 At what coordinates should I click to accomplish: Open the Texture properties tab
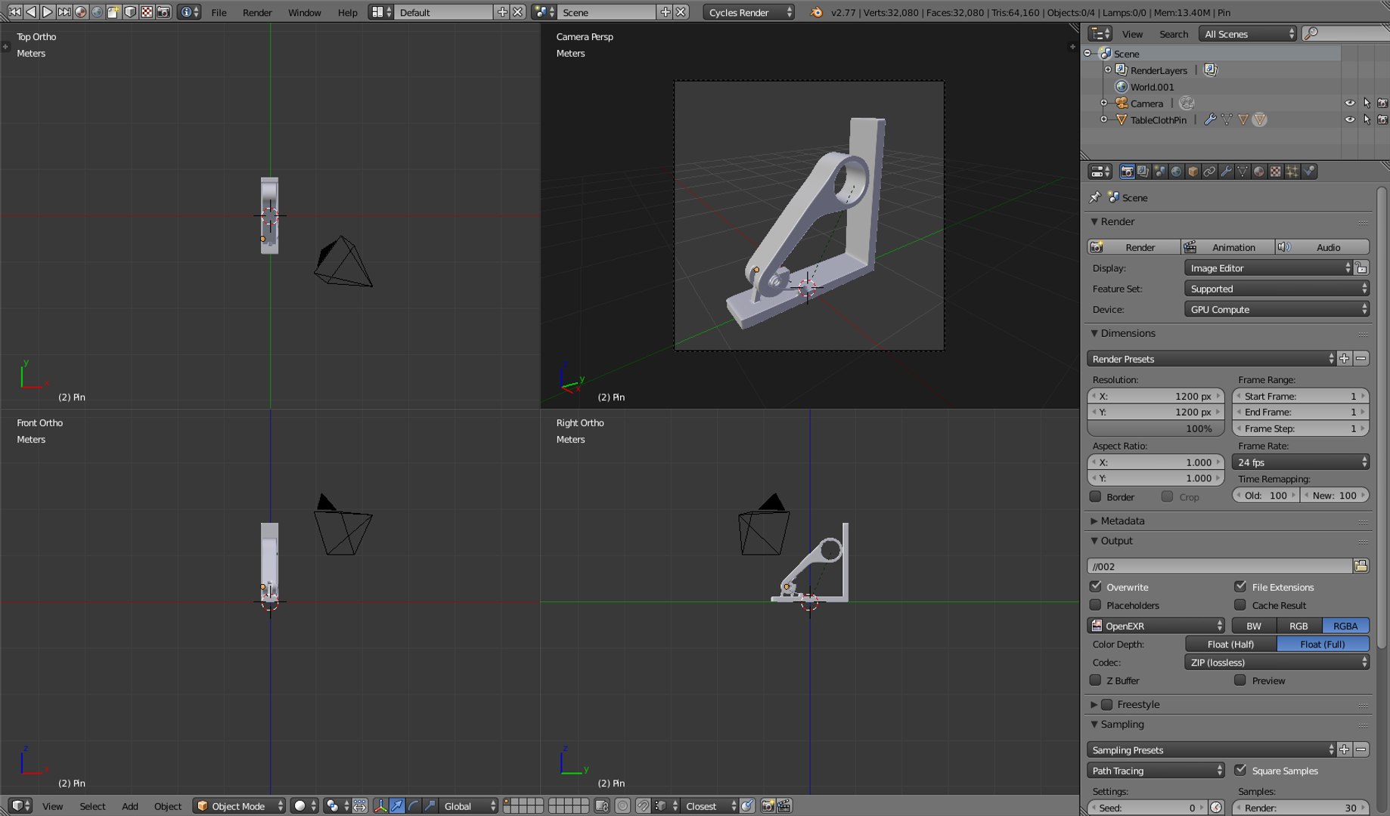[x=1276, y=172]
